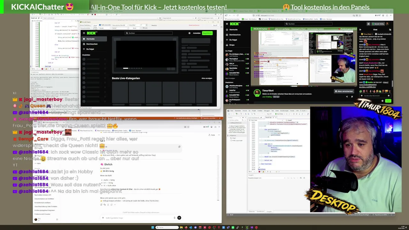Screen dimensions: 409x230
Task: Select Du folgst in right Kick sidebar
Action: pos(233,40)
